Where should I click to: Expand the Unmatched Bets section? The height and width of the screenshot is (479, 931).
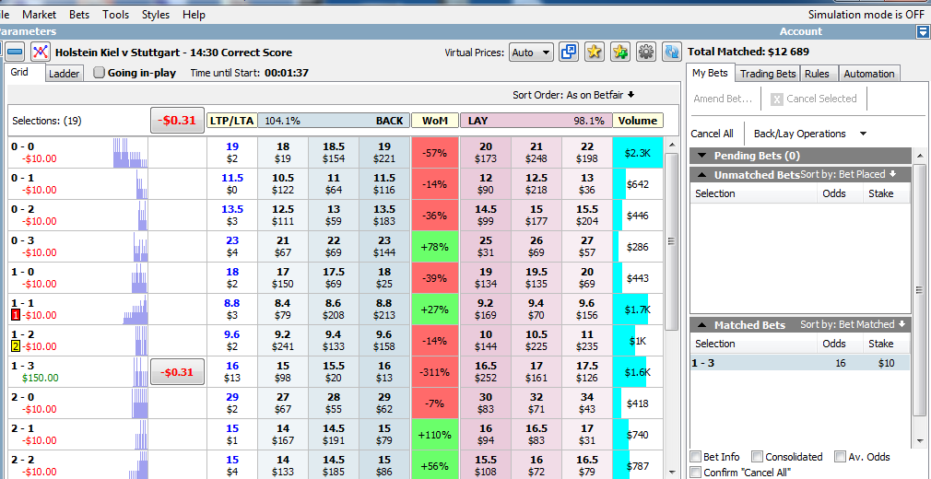[703, 174]
